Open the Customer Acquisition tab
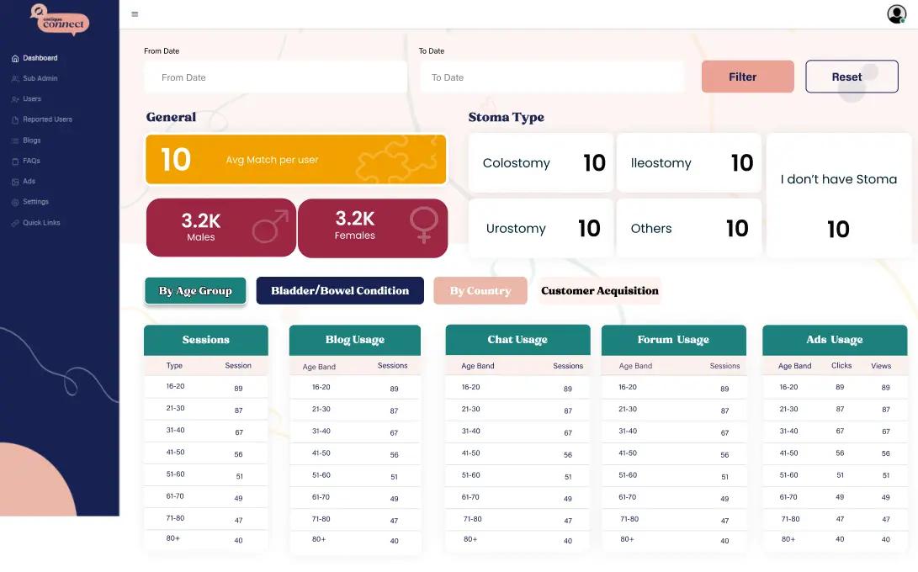This screenshot has height=572, width=918. (x=599, y=291)
